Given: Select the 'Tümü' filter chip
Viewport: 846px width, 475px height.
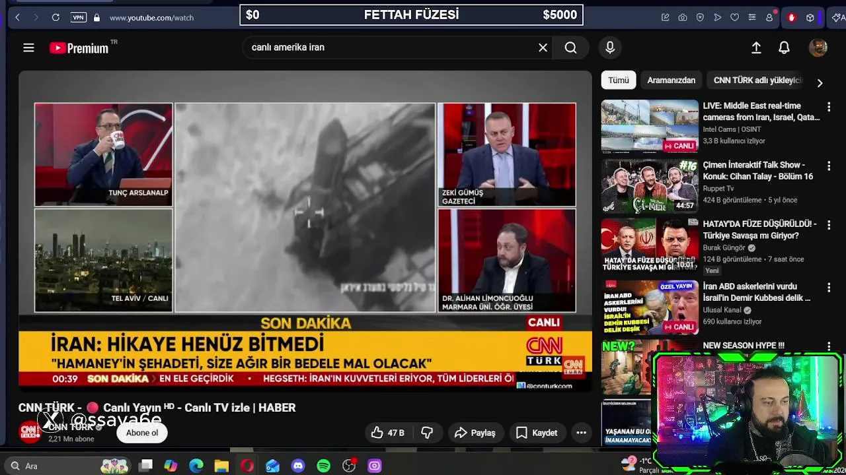Looking at the screenshot, I should tap(619, 80).
